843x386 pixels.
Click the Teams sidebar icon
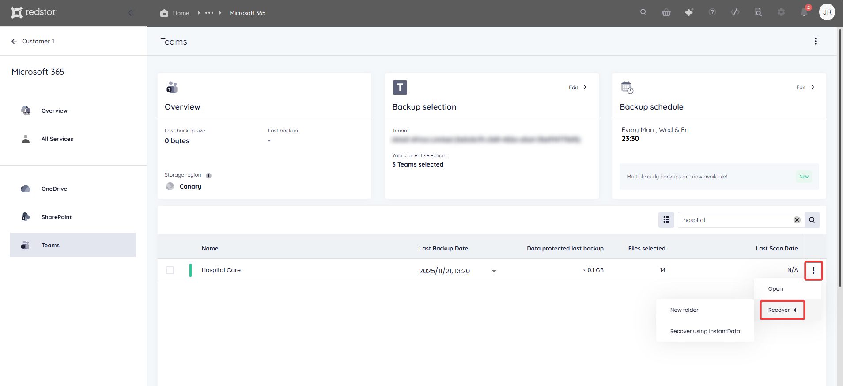coord(26,245)
